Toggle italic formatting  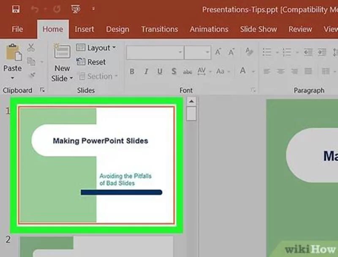click(x=145, y=72)
